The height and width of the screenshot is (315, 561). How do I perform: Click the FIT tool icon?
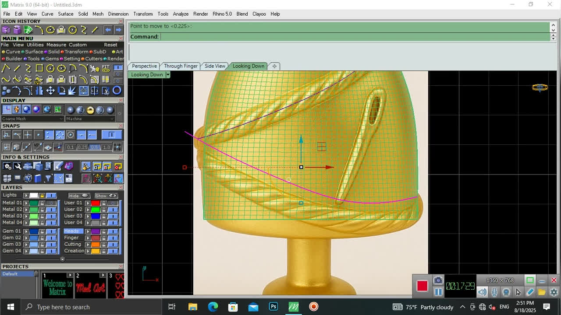pyautogui.click(x=106, y=68)
